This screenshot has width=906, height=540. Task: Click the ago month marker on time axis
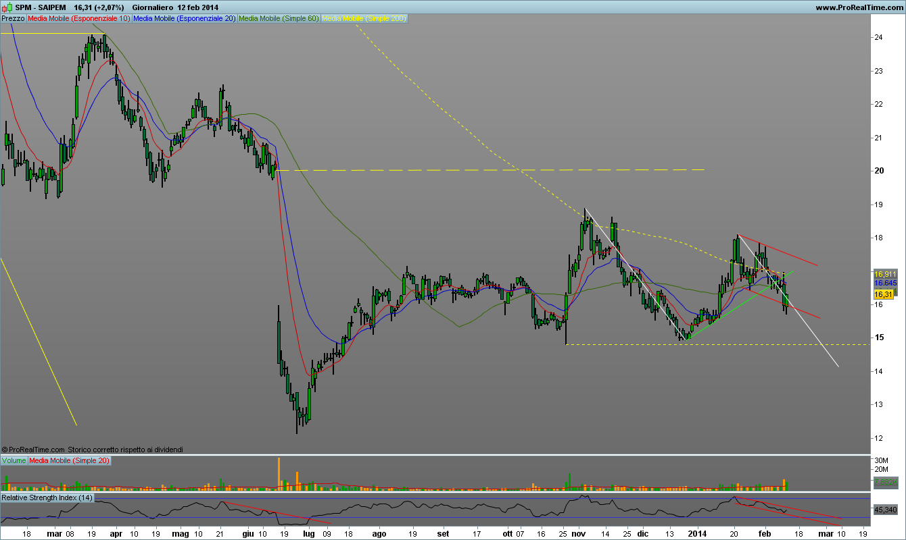[x=379, y=533]
